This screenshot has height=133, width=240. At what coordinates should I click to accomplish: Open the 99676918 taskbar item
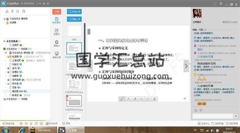pyautogui.click(x=42, y=130)
